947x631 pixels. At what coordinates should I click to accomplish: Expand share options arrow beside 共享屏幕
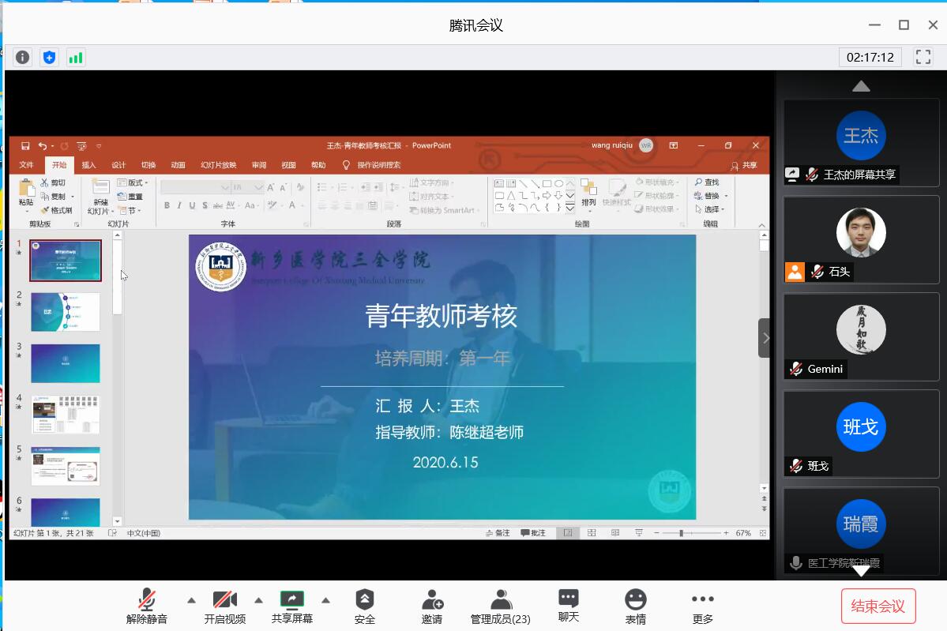tap(325, 600)
